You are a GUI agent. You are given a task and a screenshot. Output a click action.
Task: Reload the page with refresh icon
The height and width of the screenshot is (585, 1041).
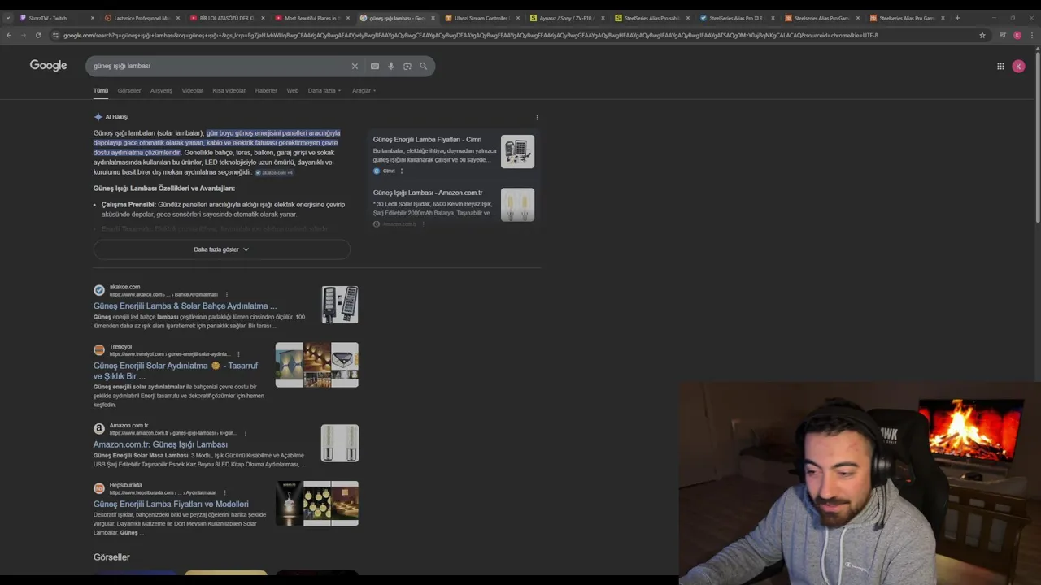[x=37, y=35]
